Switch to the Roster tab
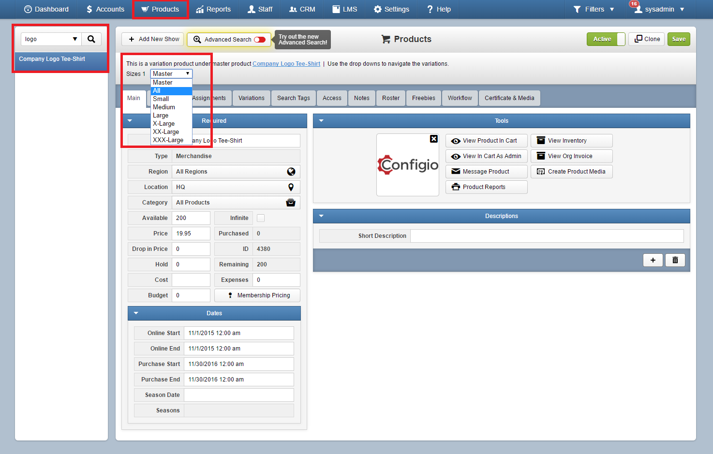 [391, 98]
